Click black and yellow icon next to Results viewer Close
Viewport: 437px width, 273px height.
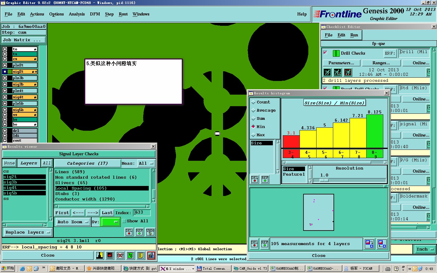tap(100, 255)
